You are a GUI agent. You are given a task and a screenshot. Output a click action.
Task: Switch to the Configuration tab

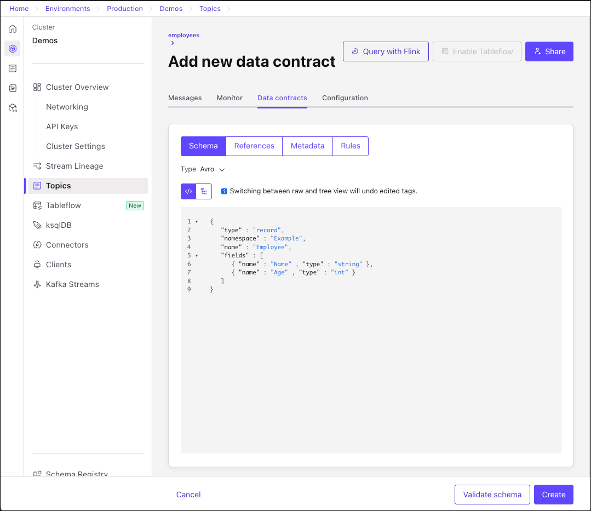[345, 98]
